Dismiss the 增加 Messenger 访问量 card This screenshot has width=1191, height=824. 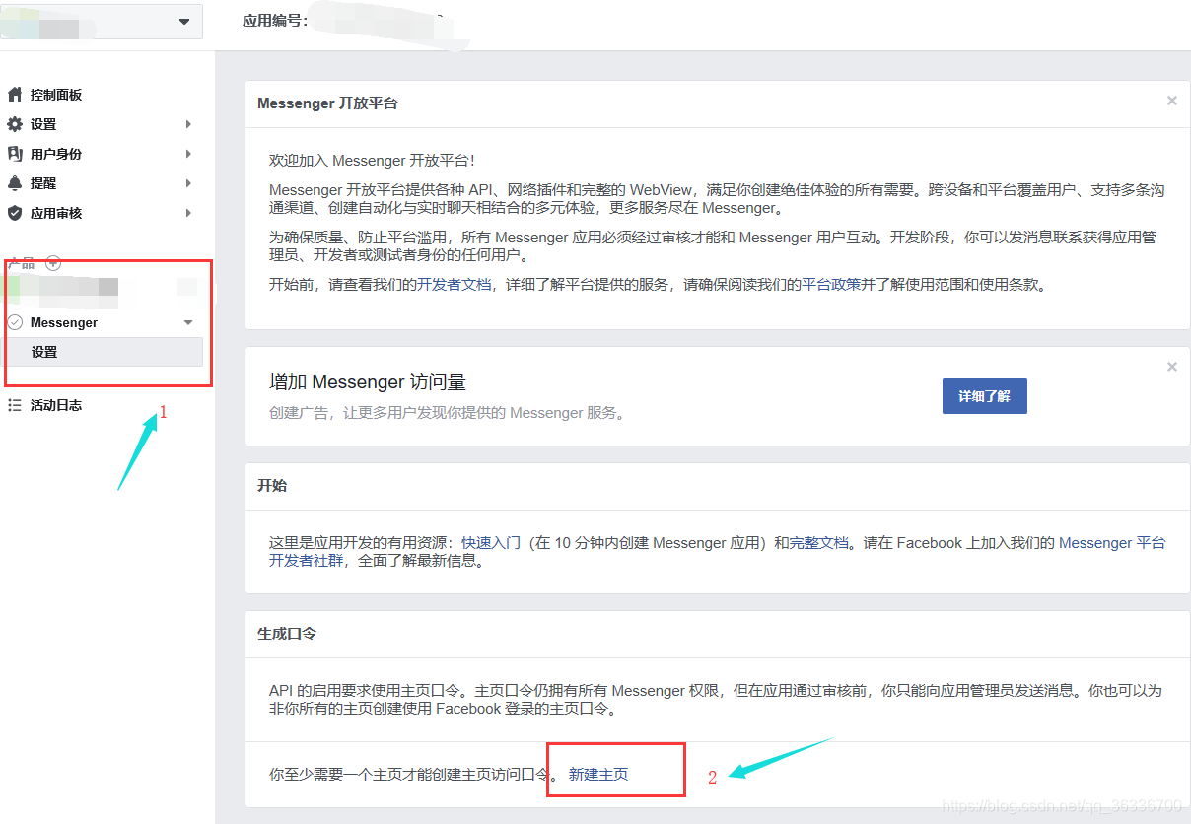[1172, 367]
